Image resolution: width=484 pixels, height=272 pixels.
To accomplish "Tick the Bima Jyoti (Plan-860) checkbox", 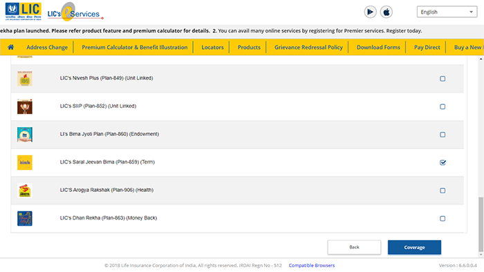I will click(443, 135).
